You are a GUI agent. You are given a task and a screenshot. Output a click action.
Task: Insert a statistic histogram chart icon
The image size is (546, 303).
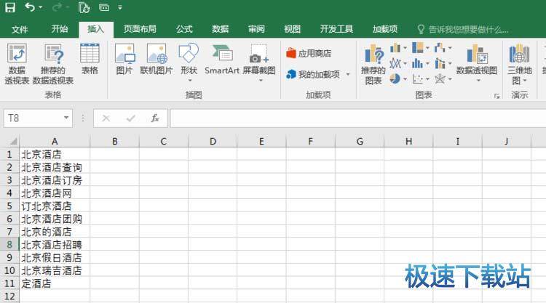point(417,63)
